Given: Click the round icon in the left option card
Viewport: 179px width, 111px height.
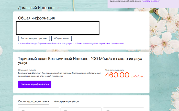Looking at the screenshot, I should (23, 110).
